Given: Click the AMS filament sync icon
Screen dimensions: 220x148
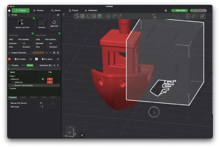Looking at the screenshot, I should [x=54, y=53].
